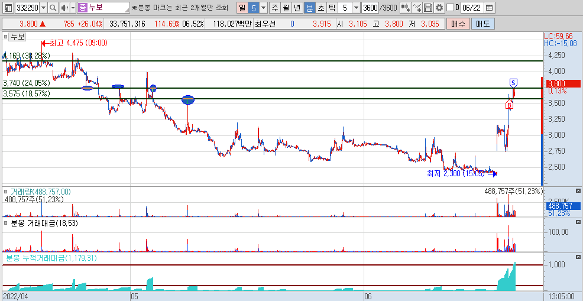
Task: Click the 2022/04 date axis label
Action: (15, 296)
